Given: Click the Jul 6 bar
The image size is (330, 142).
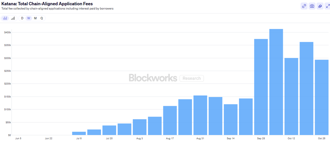Looking at the screenshot, I should 79,133.
